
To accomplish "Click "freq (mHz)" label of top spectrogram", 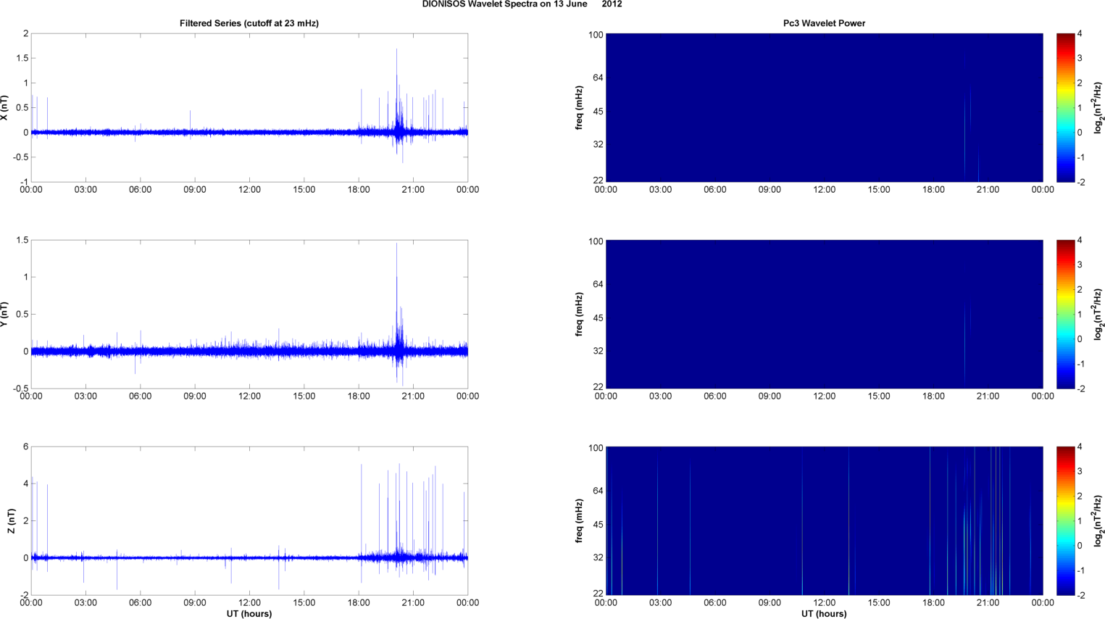I will click(x=579, y=108).
